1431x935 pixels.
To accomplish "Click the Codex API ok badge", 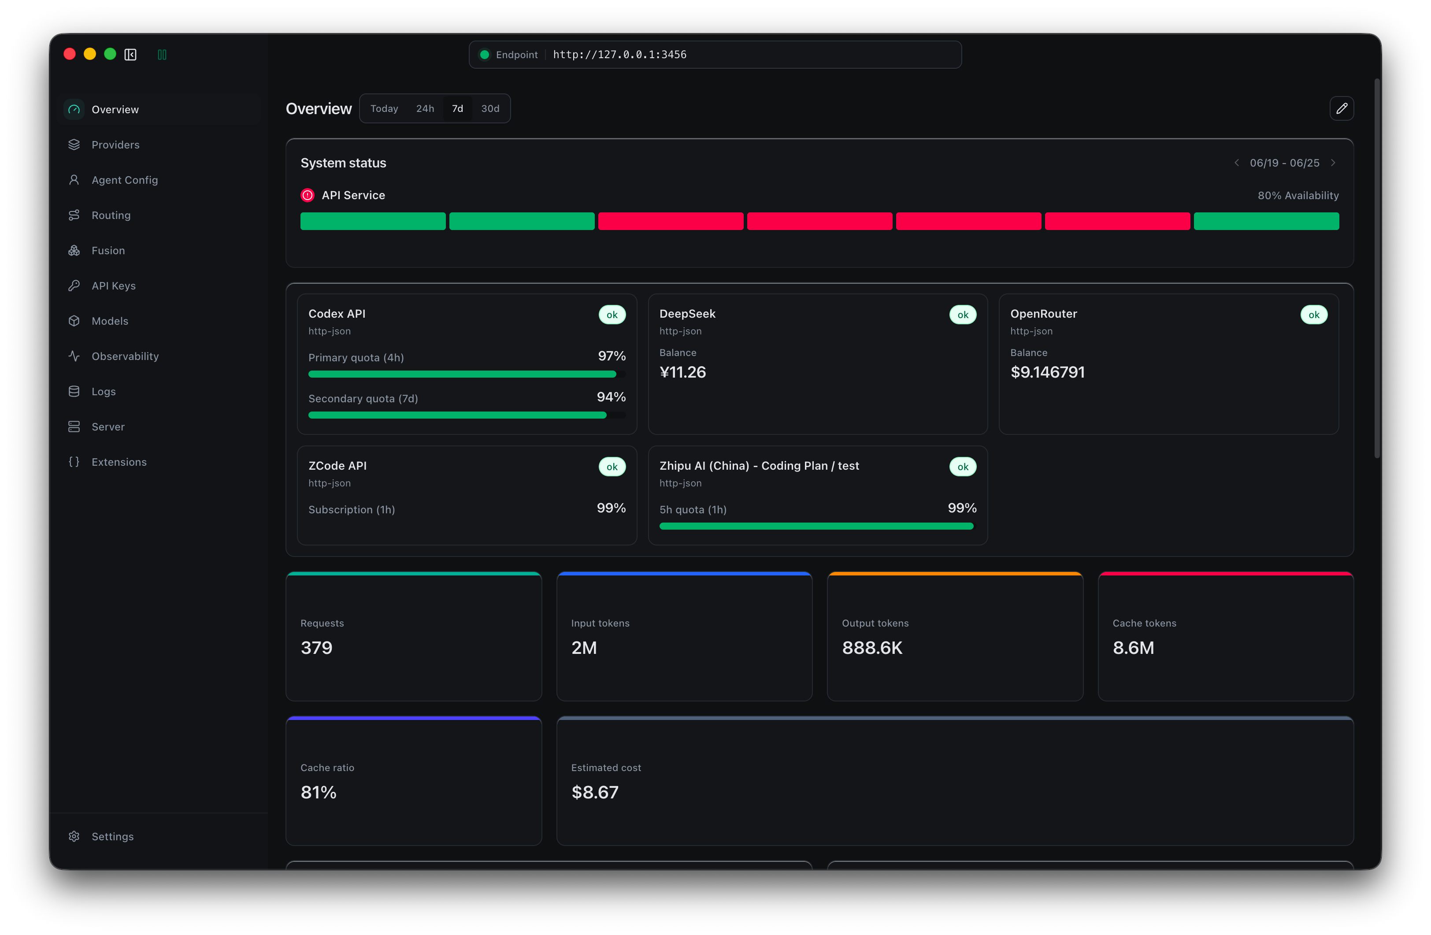I will (612, 315).
